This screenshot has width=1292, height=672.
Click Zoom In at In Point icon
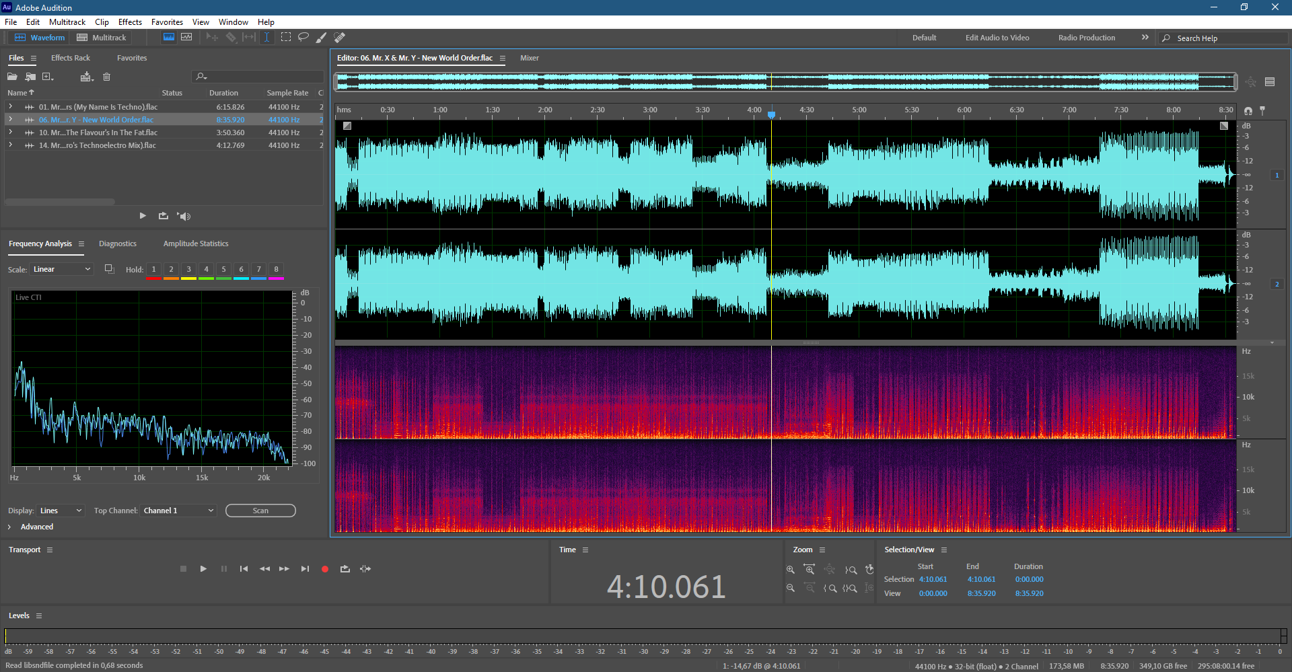point(830,588)
